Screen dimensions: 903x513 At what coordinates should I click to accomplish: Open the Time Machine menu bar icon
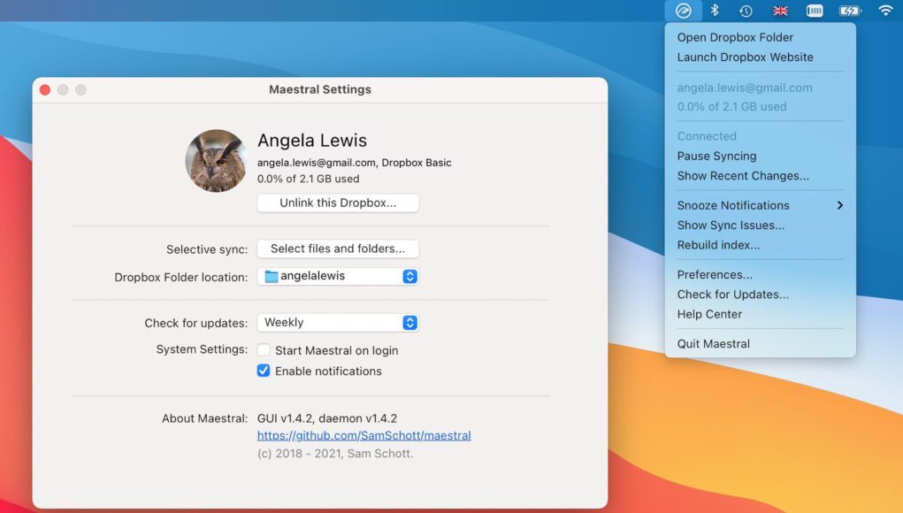[x=746, y=11]
